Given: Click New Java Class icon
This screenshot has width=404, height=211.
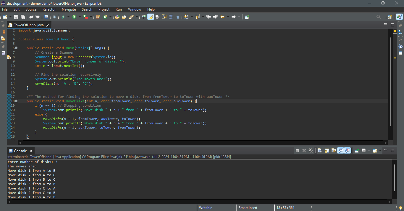Looking at the screenshot, I should (105, 17).
